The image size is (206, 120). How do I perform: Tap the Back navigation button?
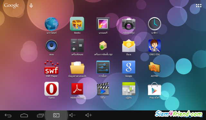[8, 115]
